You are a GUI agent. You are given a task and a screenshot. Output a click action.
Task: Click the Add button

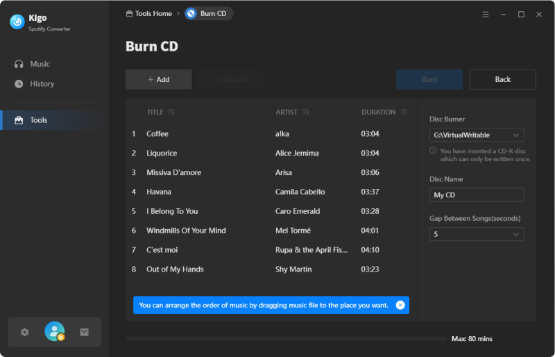pos(159,79)
